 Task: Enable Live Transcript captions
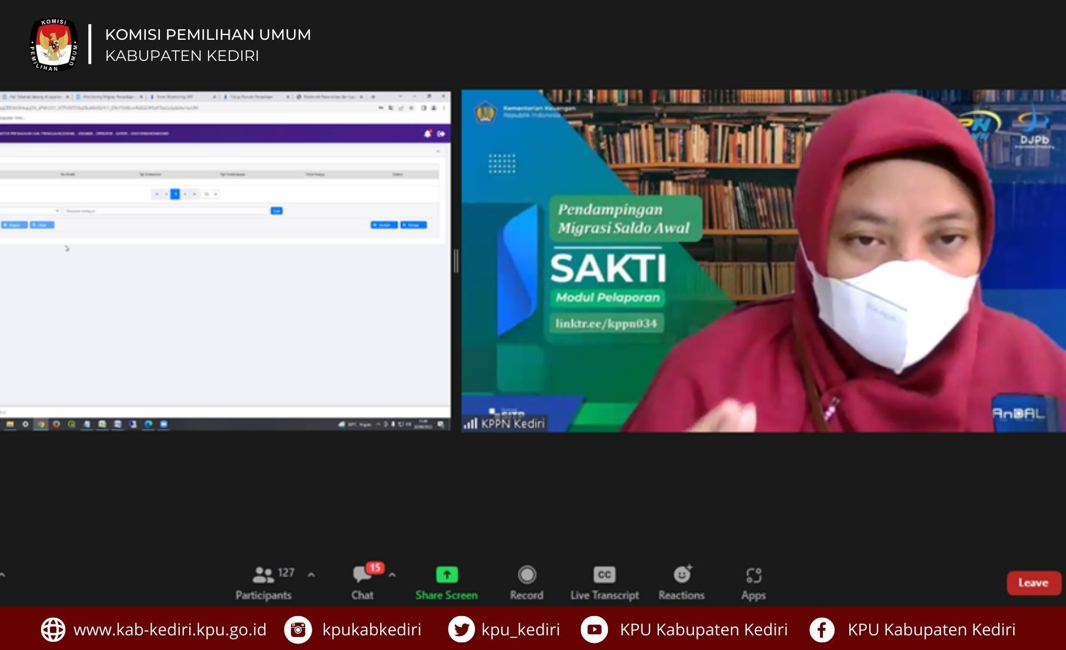coord(604,583)
